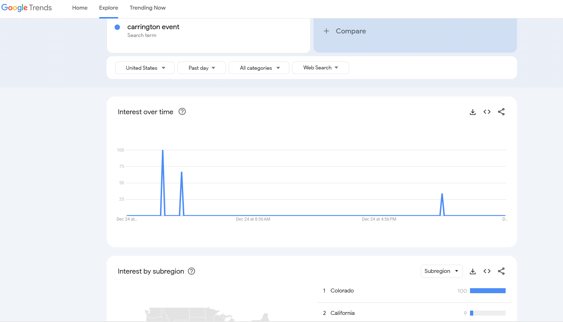Open the Web Search type dropdown
Image resolution: width=563 pixels, height=322 pixels.
click(321, 68)
